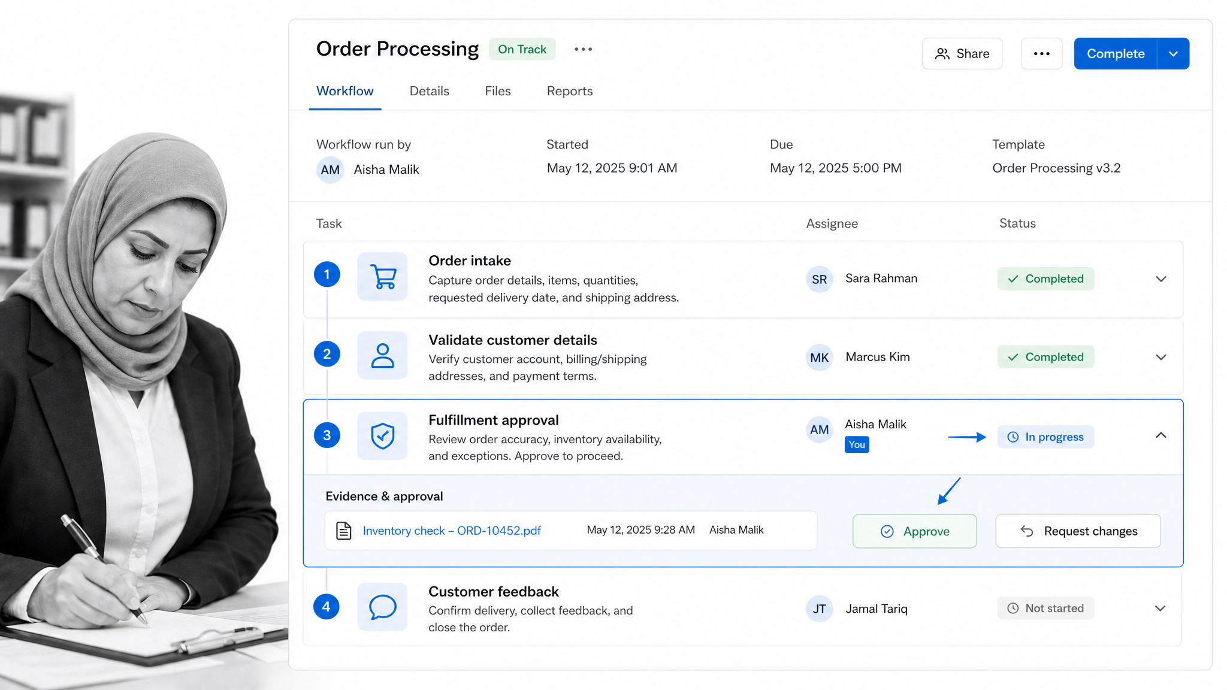Viewport: 1227px width, 690px height.
Task: Click step number 2 circle
Action: [x=327, y=354]
